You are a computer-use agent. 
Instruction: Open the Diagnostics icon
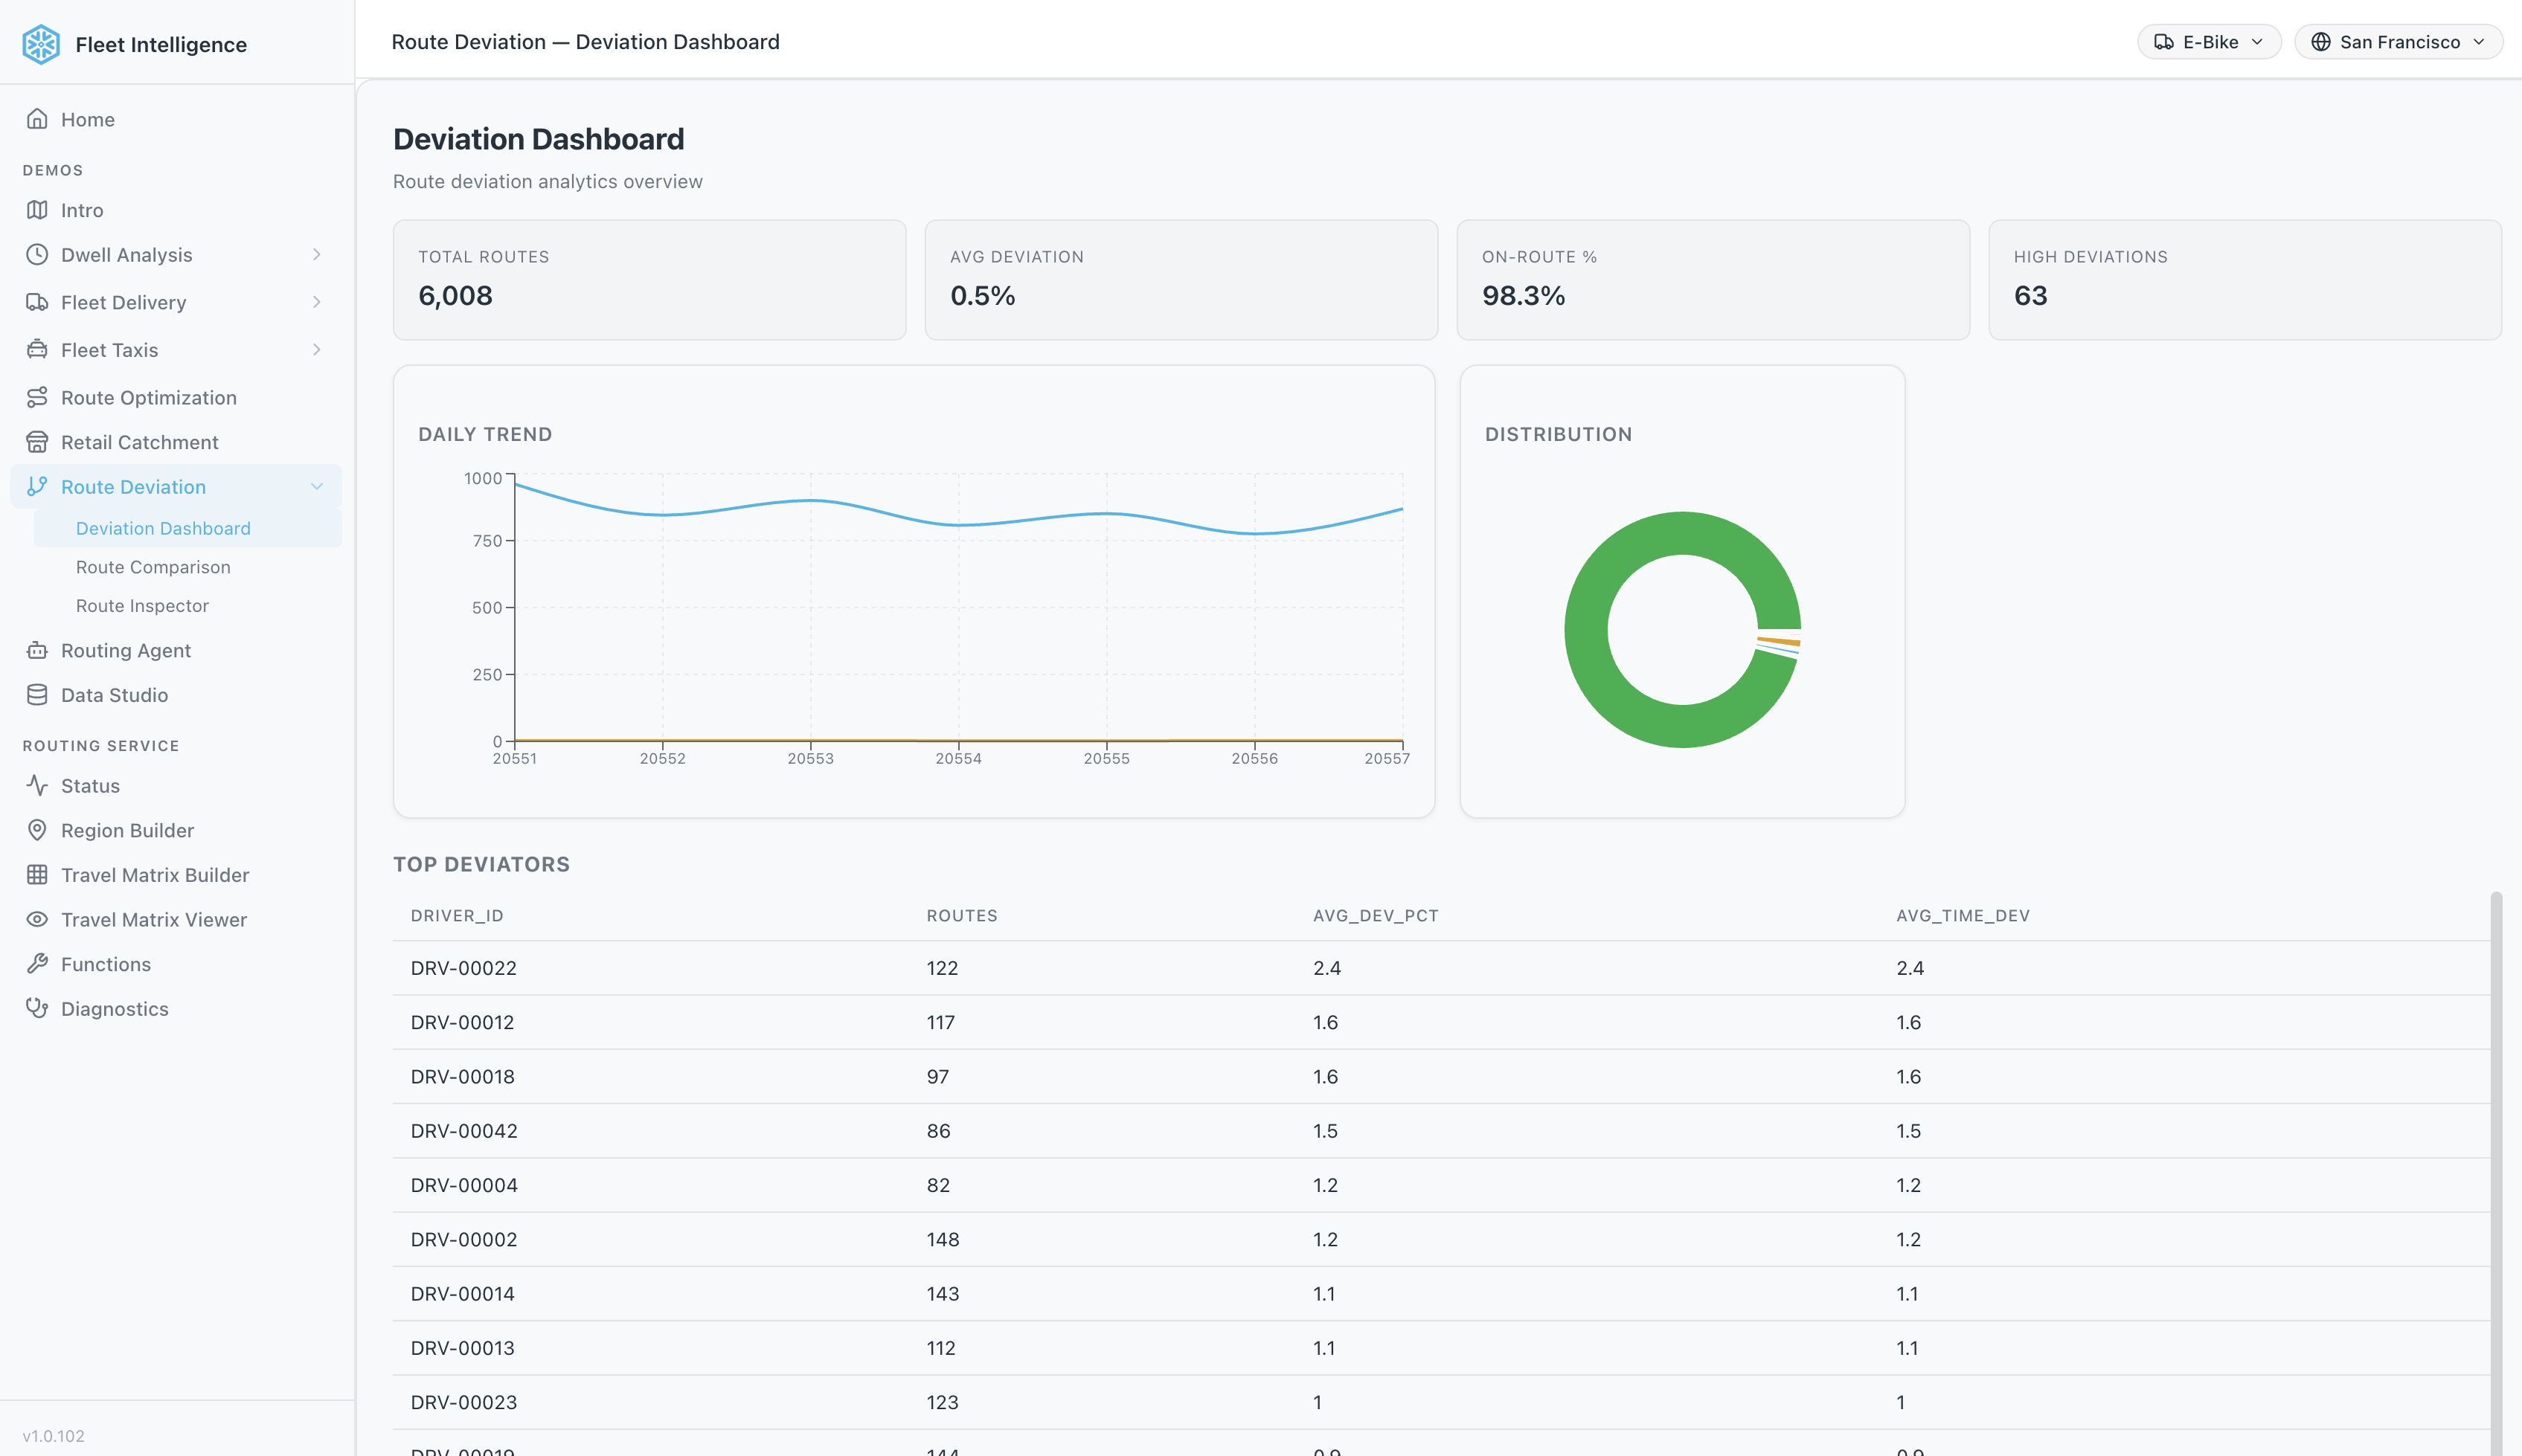click(37, 1008)
